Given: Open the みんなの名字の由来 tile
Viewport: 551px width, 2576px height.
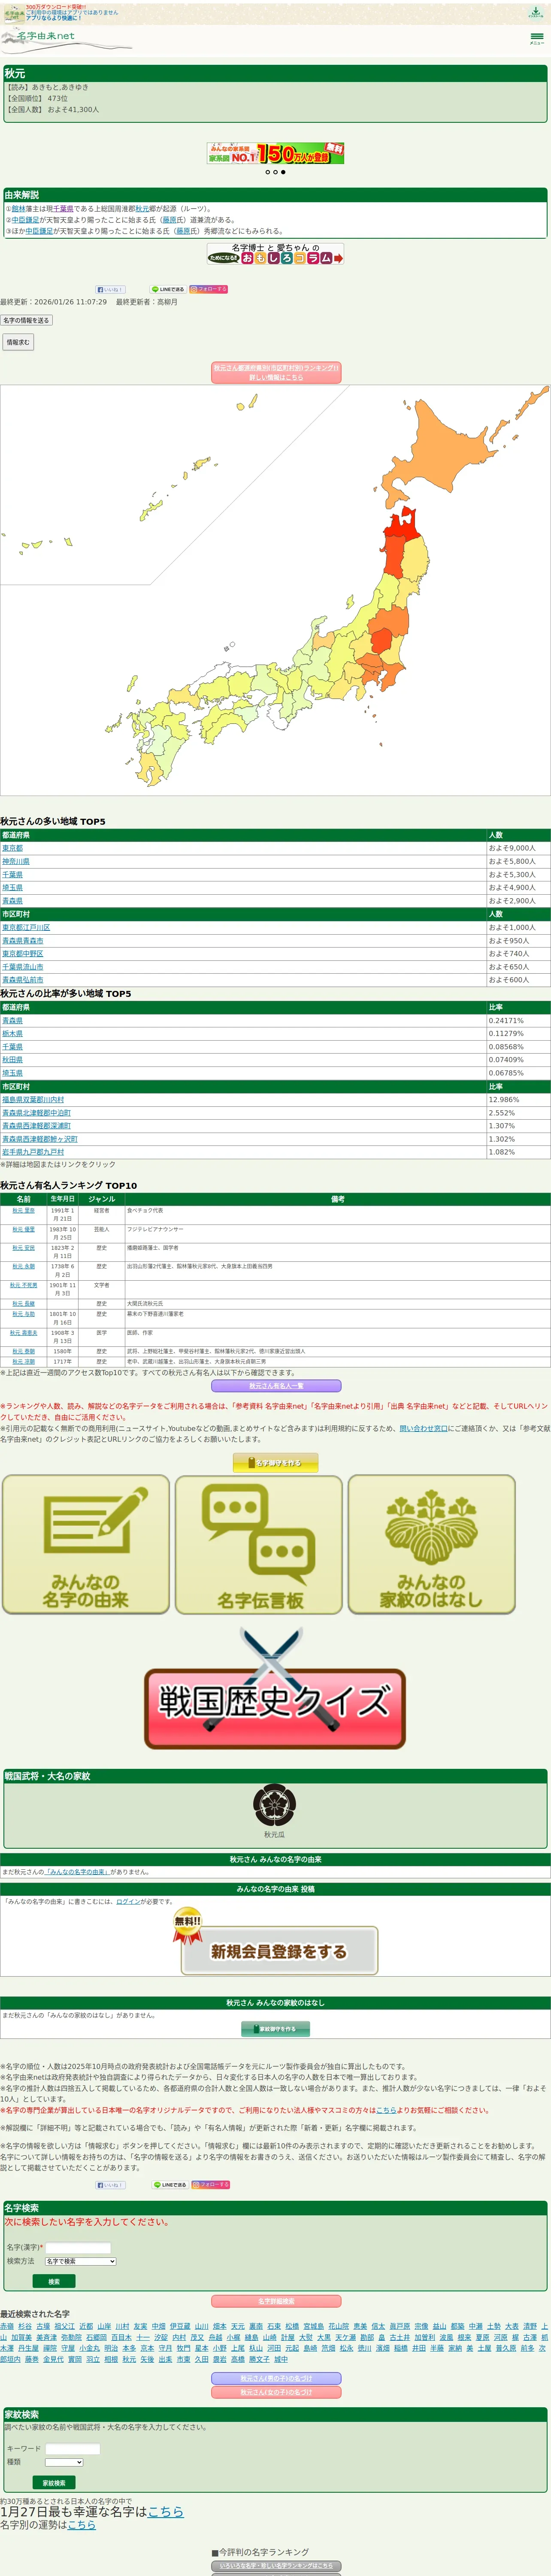Looking at the screenshot, I should [86, 1545].
